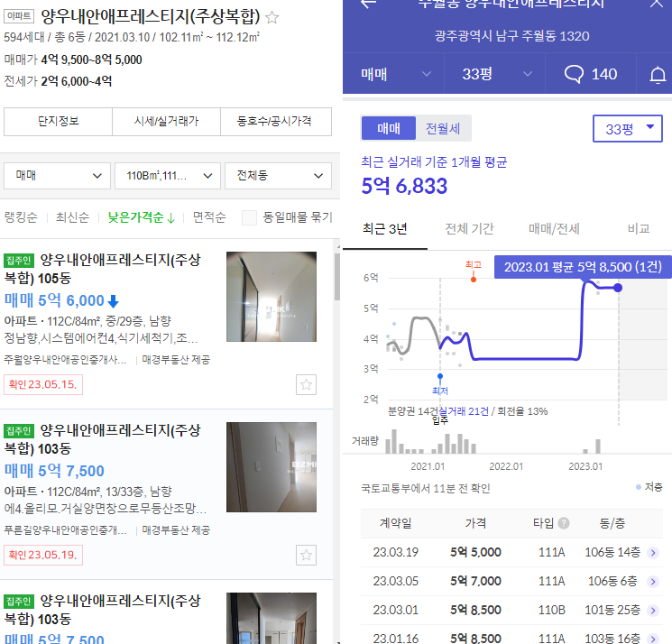The height and width of the screenshot is (644, 672).
Task: Star the 103동 listing confirmed 23.05.19
Action: pyautogui.click(x=306, y=556)
